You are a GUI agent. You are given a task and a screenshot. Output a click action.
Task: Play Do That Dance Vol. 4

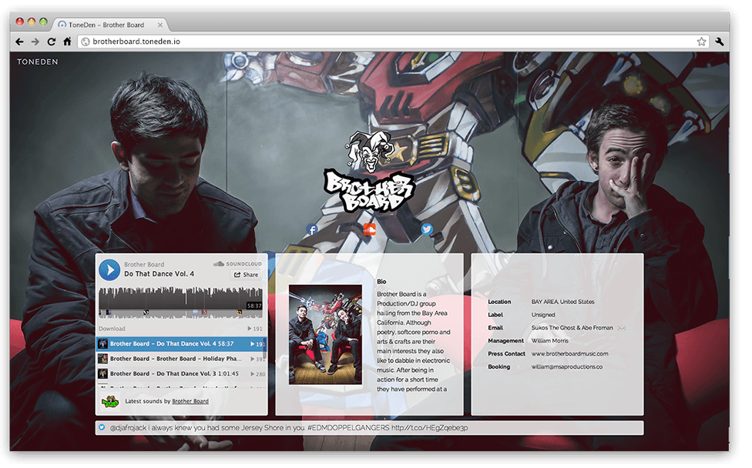109,269
